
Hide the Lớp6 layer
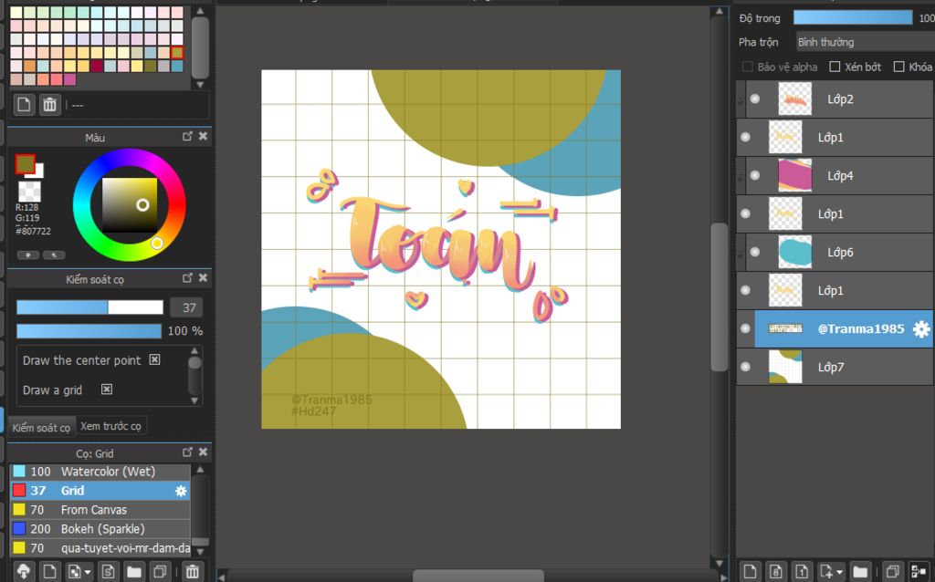(x=755, y=252)
